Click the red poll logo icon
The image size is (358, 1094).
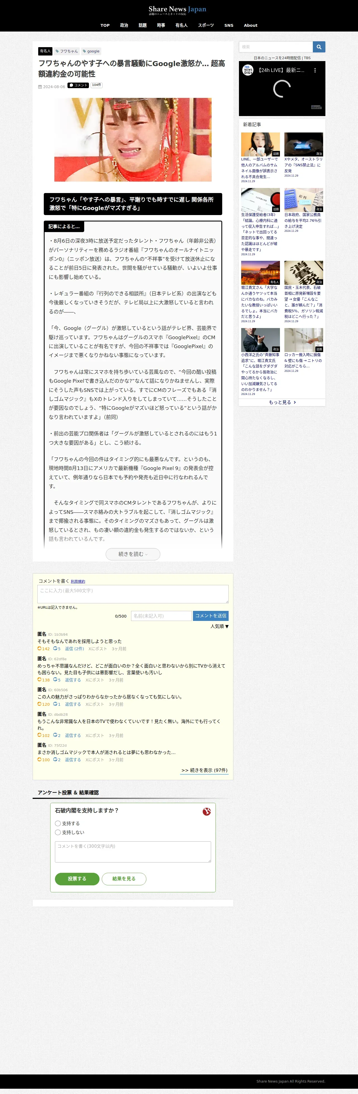(207, 811)
